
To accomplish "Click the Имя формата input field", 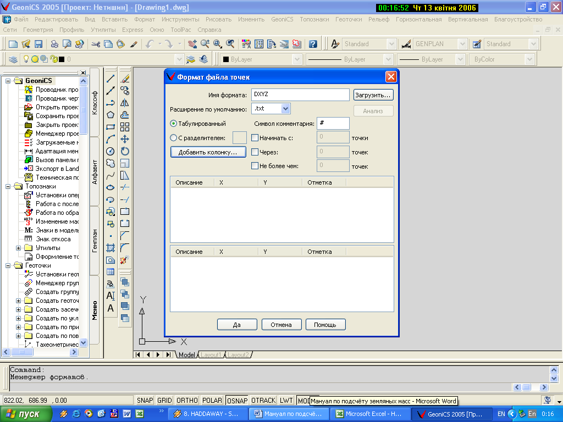I will tap(300, 95).
